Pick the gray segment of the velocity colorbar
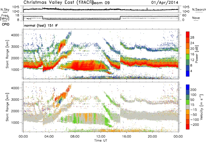Image resolution: width=206 pixels, height=142 pixels. pyautogui.click(x=188, y=107)
